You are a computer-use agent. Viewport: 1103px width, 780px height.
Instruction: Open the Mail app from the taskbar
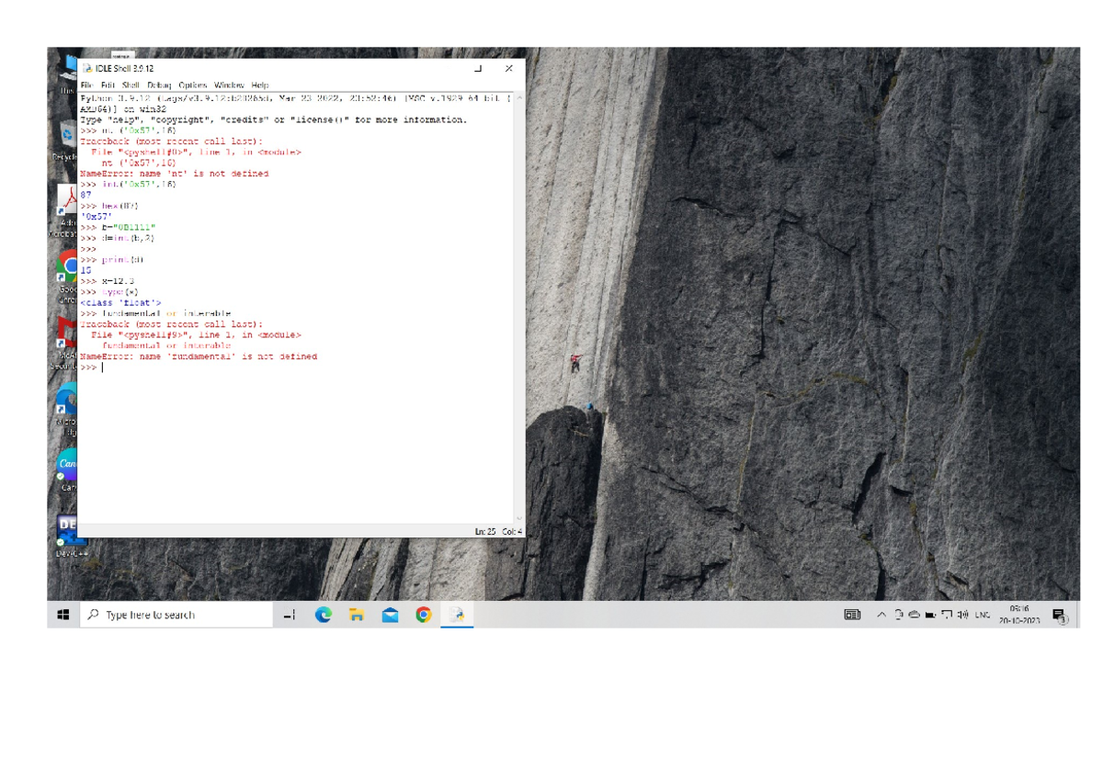[x=390, y=615]
